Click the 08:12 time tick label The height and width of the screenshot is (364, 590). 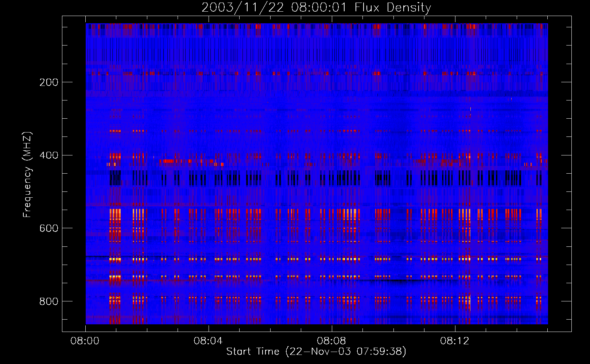pyautogui.click(x=455, y=341)
